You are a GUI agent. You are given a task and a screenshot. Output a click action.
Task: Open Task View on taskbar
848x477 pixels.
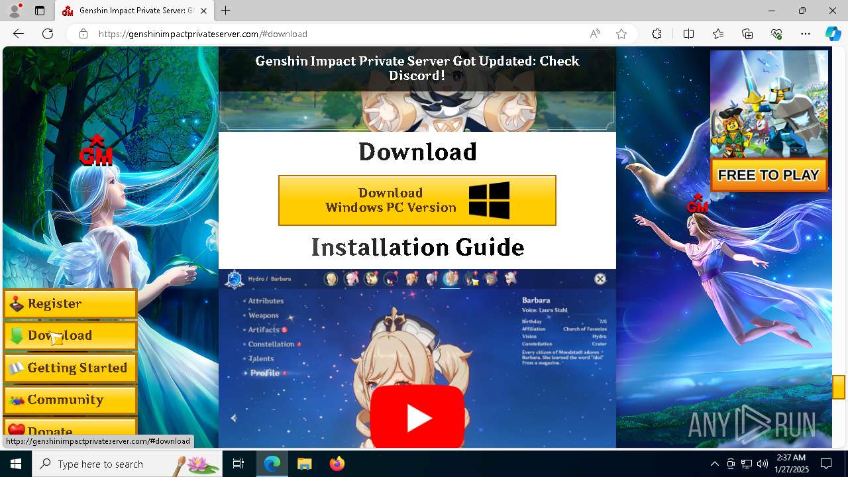pyautogui.click(x=238, y=464)
